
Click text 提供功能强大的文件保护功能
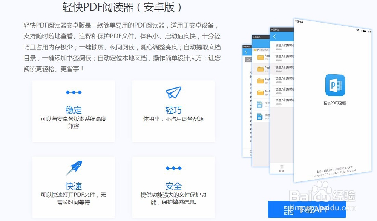point(173,198)
